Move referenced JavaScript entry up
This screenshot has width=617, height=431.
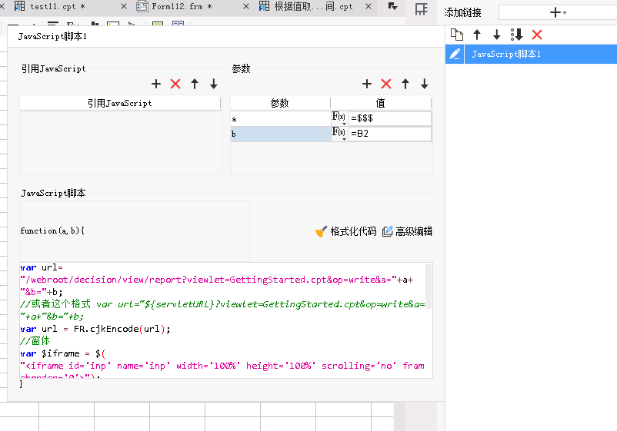195,84
